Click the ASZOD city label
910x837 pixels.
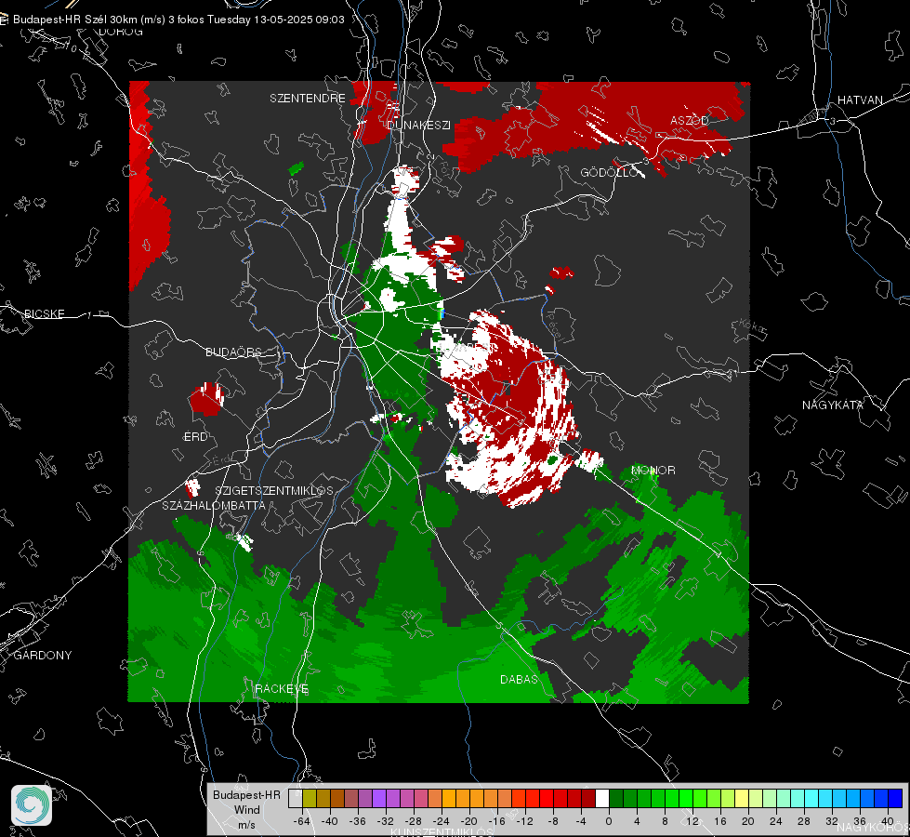point(690,120)
